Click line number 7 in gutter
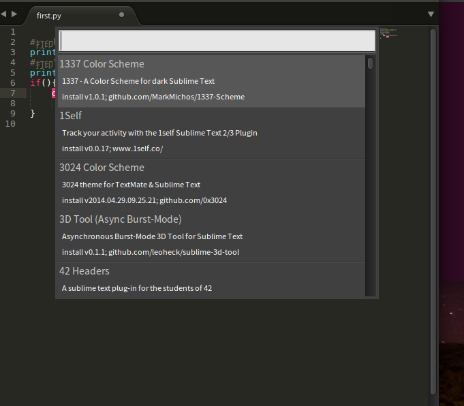The image size is (464, 406). point(13,93)
